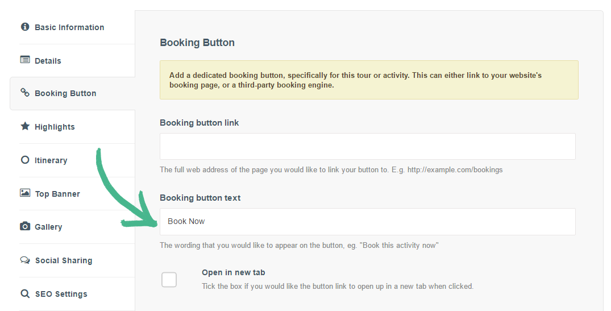Click the list icon next to Details
Image resolution: width=611 pixels, height=311 pixels.
25,60
